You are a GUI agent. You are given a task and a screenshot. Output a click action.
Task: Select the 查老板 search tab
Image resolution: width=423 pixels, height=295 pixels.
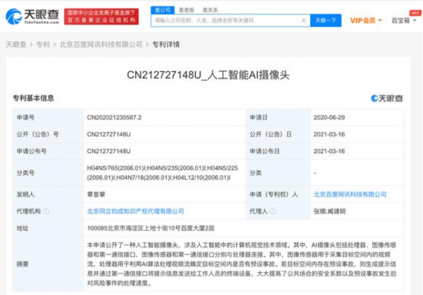click(x=187, y=10)
